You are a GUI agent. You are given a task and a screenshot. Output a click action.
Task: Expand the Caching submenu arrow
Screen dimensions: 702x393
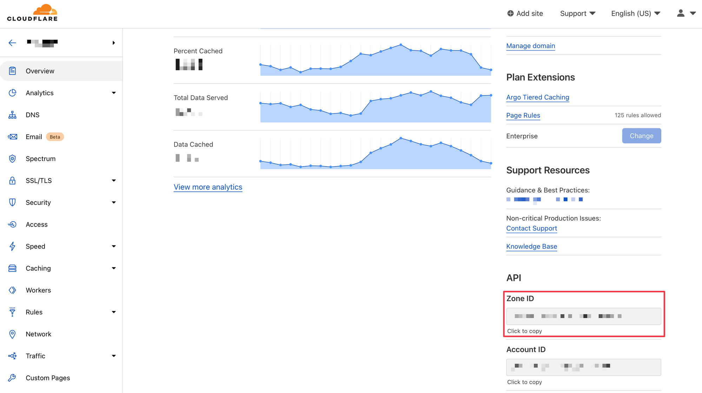(x=114, y=268)
